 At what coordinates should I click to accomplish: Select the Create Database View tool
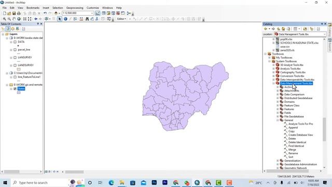point(300,135)
